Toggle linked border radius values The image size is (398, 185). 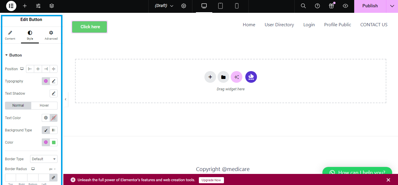click(x=53, y=177)
